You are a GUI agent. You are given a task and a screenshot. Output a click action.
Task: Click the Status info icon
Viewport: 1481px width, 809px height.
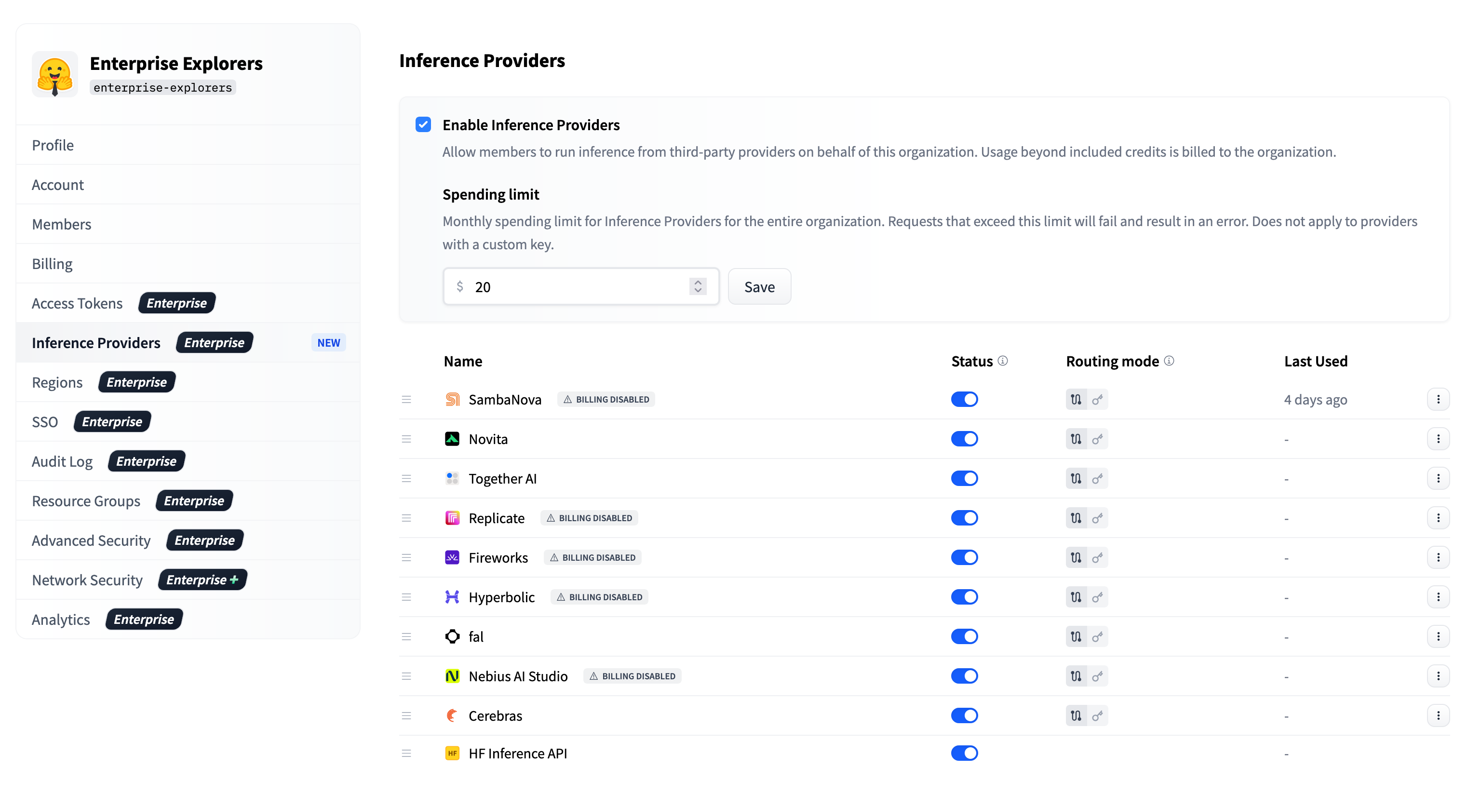tap(1003, 361)
